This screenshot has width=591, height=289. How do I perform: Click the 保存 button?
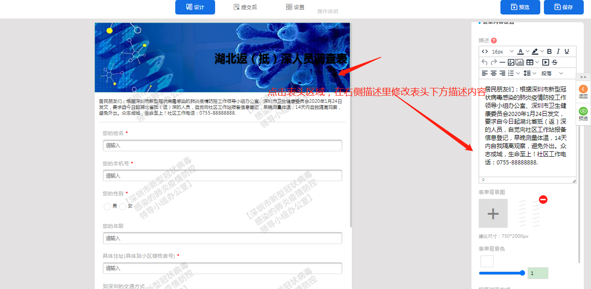point(563,7)
